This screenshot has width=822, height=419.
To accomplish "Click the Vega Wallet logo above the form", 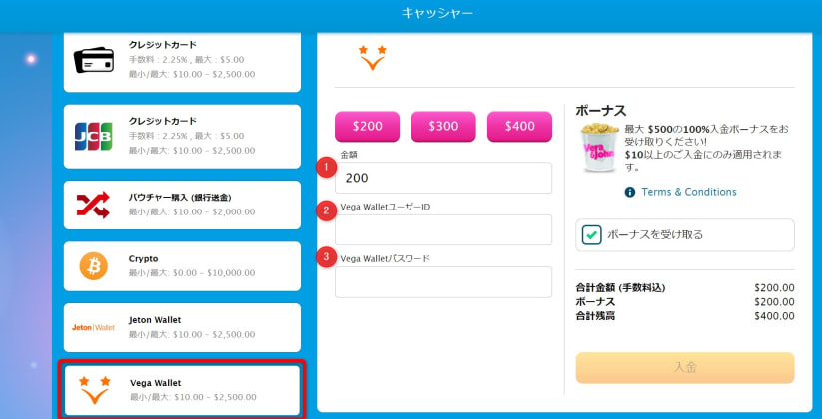I will tap(373, 58).
